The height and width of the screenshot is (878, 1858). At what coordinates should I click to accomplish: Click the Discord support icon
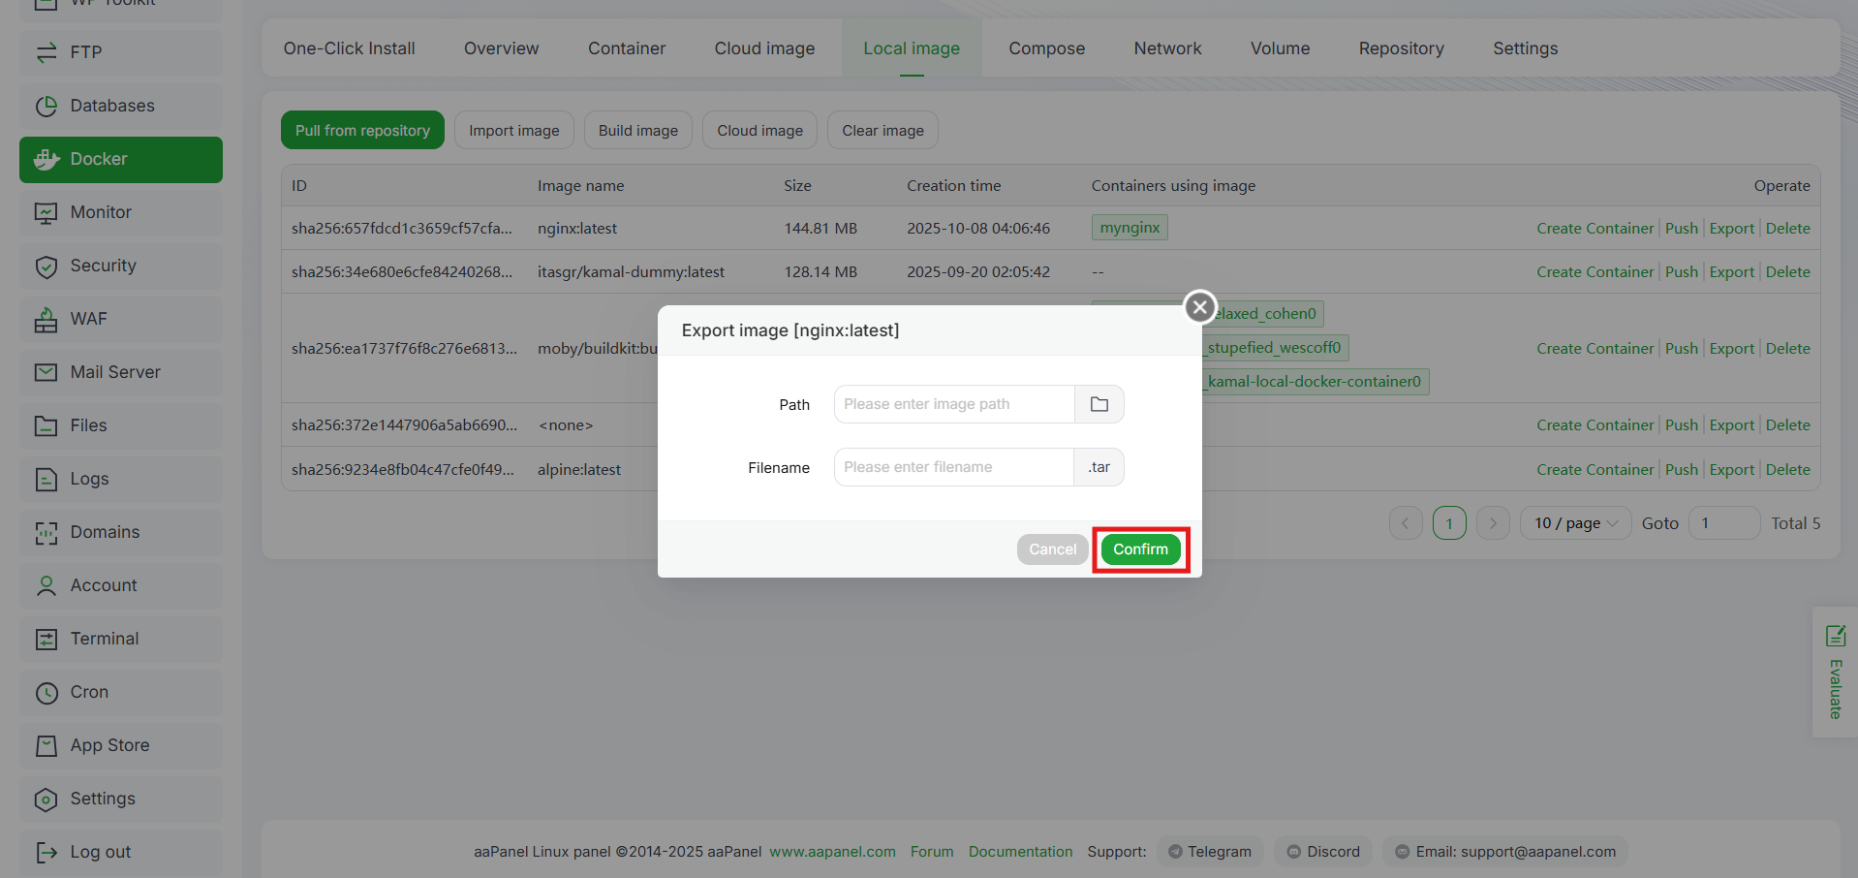[x=1293, y=852]
